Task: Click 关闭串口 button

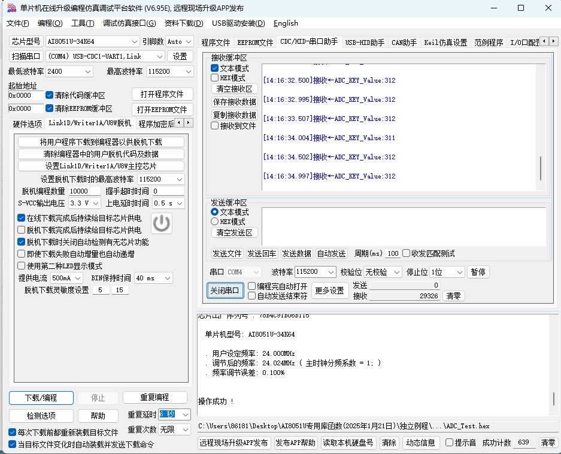Action: point(225,290)
